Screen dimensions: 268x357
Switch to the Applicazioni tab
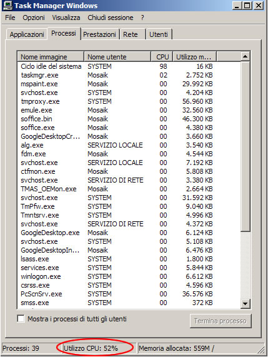click(x=27, y=34)
